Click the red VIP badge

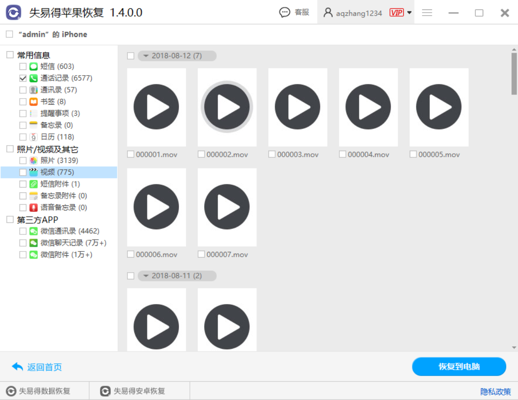[396, 13]
